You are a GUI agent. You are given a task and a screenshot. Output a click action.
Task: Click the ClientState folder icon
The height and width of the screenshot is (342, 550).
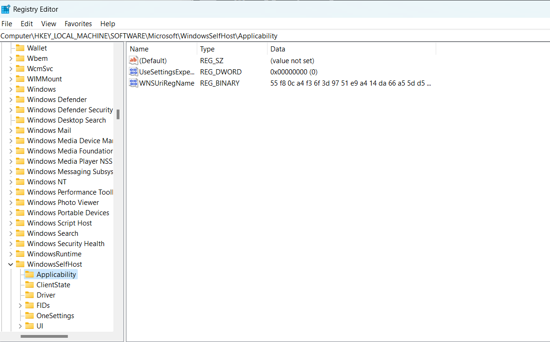(30, 285)
